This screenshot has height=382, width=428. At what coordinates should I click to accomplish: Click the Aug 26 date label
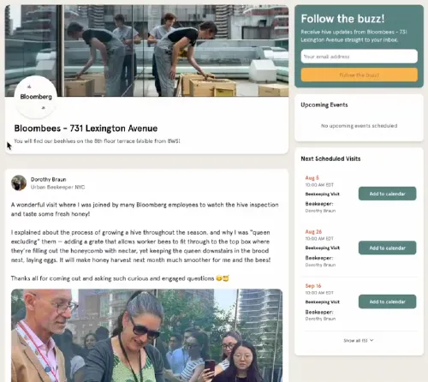(313, 232)
